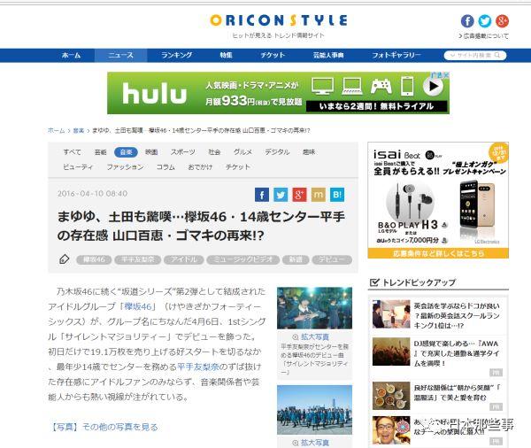Click the 音楽 breadcrumb link
This screenshot has width=531, height=448.
(x=79, y=130)
